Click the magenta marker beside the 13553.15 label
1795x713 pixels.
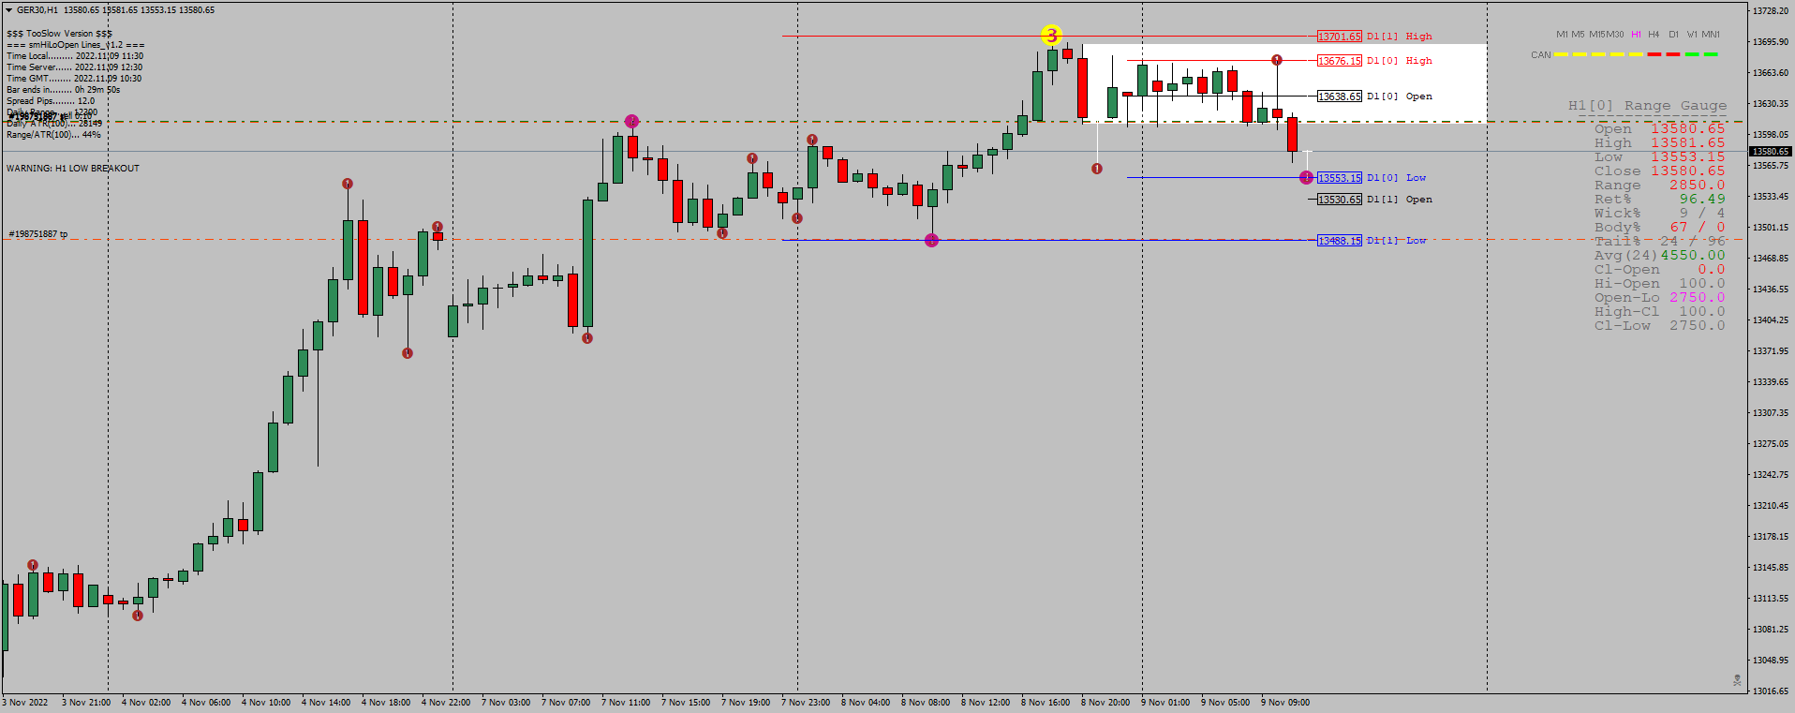pyautogui.click(x=1306, y=177)
